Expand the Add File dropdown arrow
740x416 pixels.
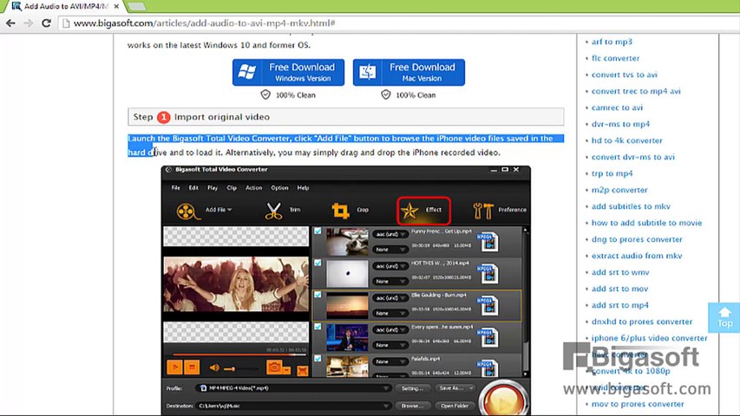(230, 210)
